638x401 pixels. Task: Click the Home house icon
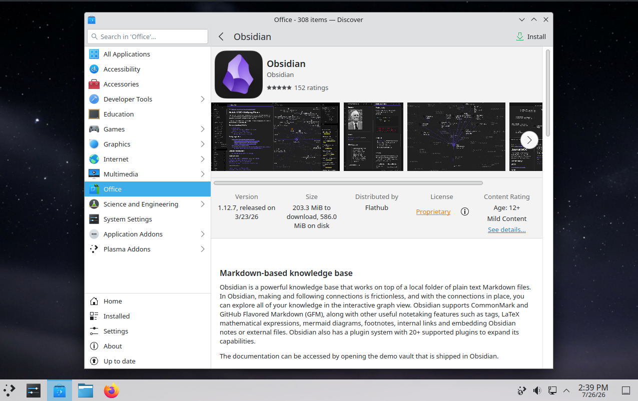pos(94,301)
